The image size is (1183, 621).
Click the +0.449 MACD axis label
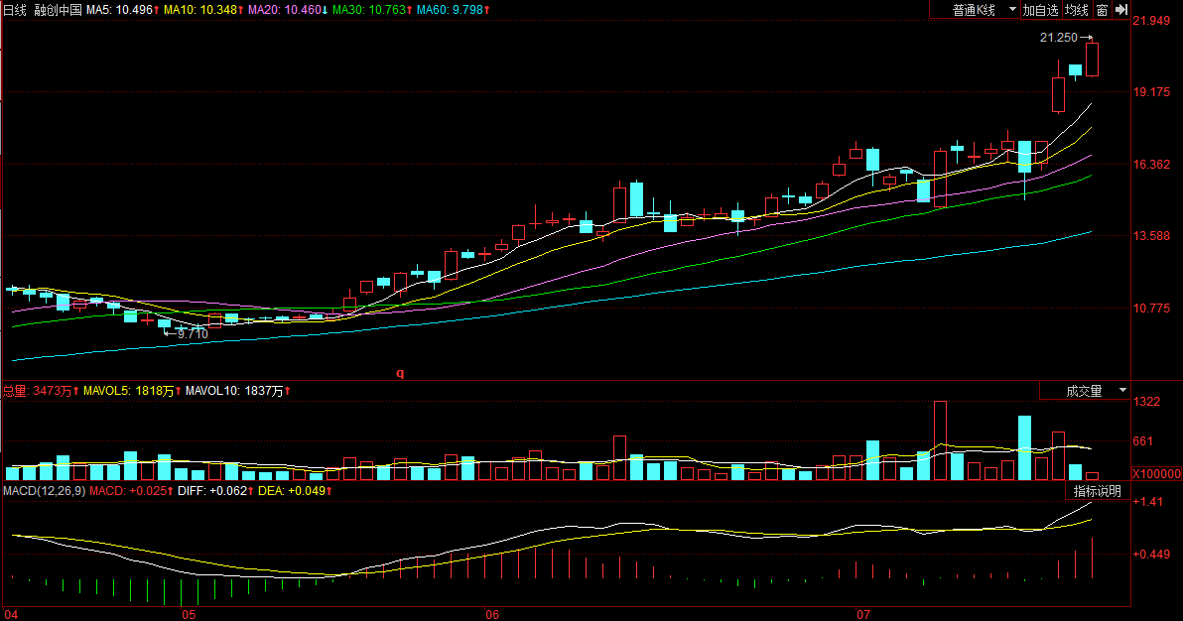(1151, 555)
